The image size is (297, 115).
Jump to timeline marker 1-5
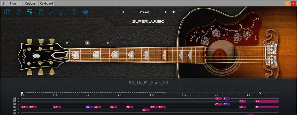pos(152,95)
